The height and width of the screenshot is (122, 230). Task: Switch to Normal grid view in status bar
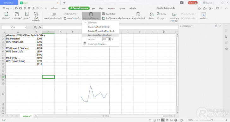pyautogui.click(x=163, y=120)
